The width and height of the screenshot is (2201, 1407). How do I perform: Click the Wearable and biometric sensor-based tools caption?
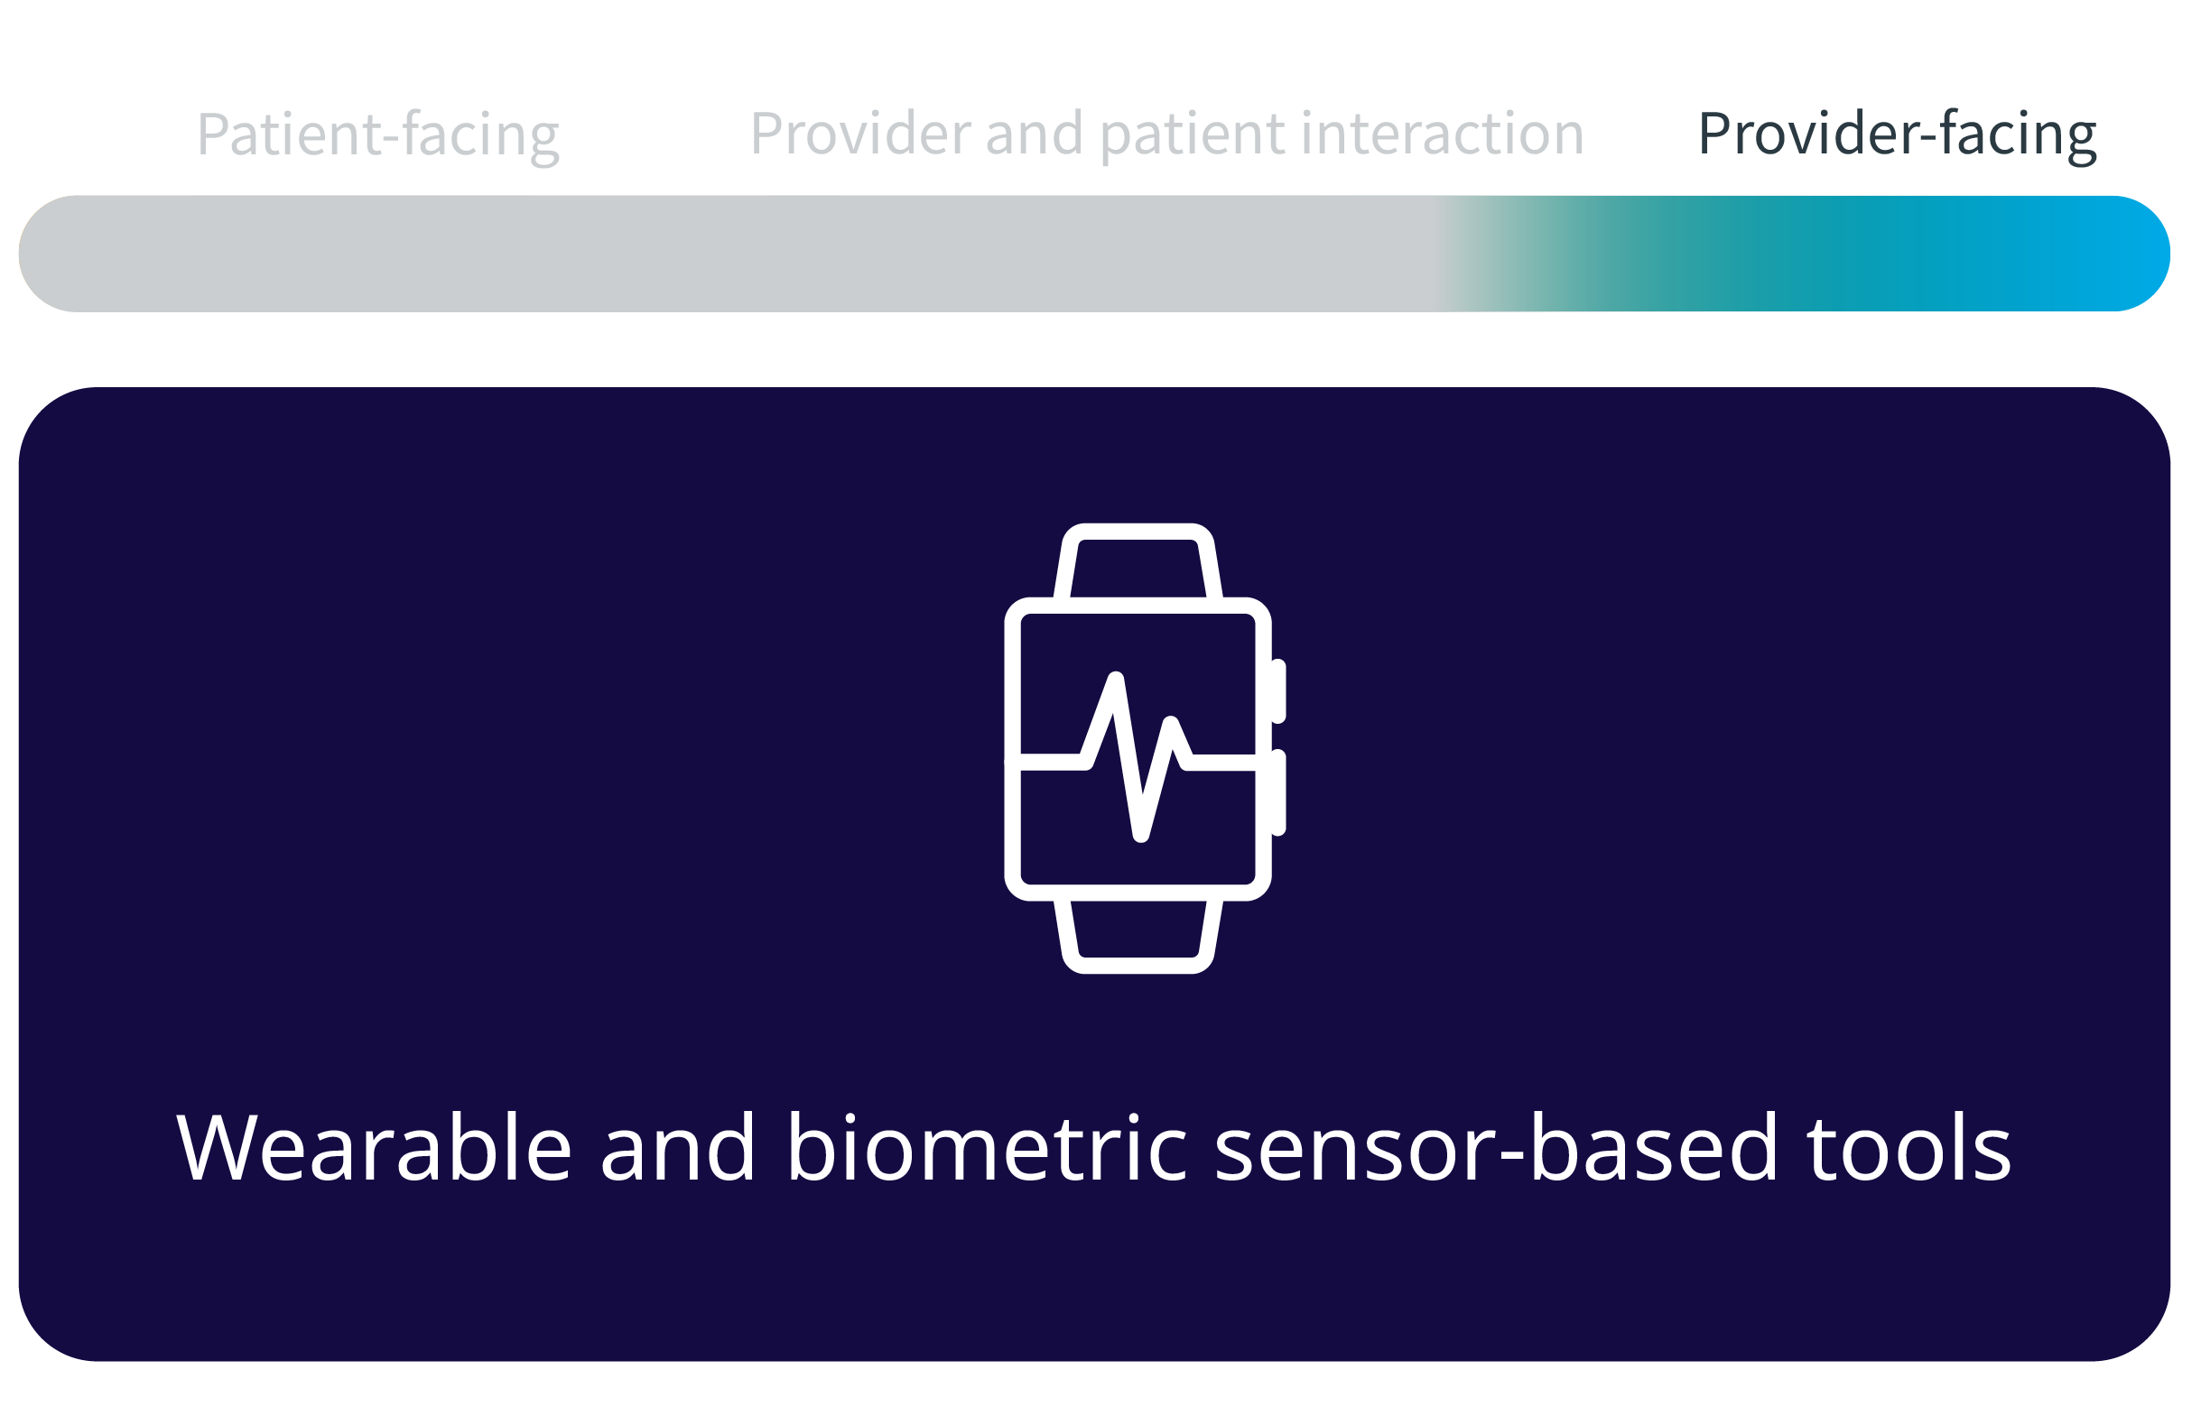(1093, 1147)
